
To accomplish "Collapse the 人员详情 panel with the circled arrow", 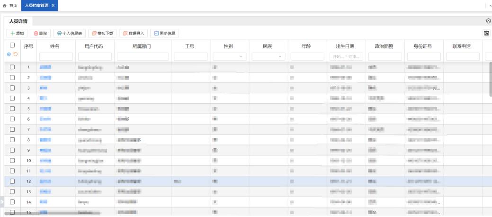I will (x=488, y=21).
